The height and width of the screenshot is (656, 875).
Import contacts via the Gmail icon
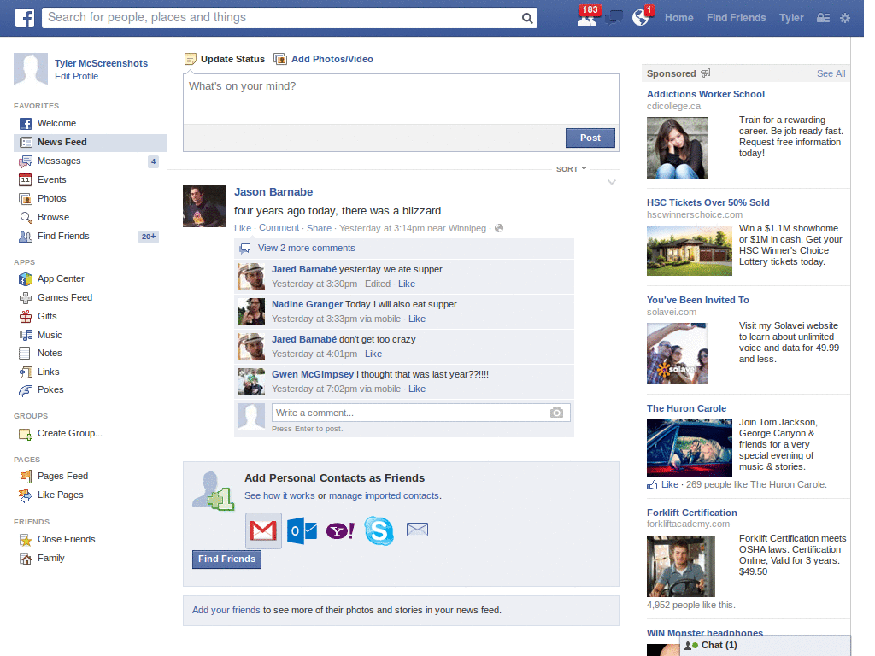(x=262, y=530)
